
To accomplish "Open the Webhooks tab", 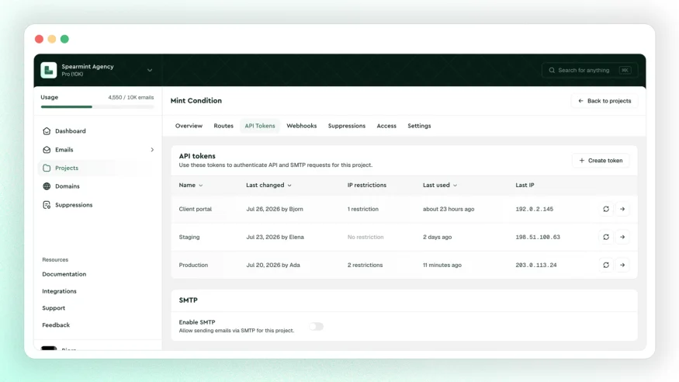I will 301,126.
